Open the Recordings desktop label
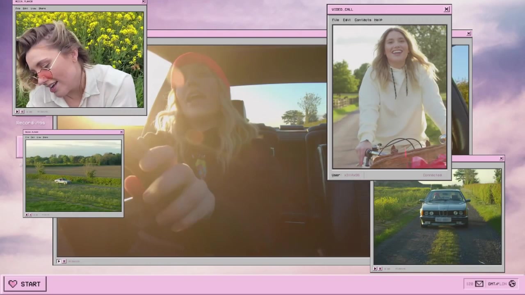Screen dimensions: 525x295 click(x=30, y=123)
